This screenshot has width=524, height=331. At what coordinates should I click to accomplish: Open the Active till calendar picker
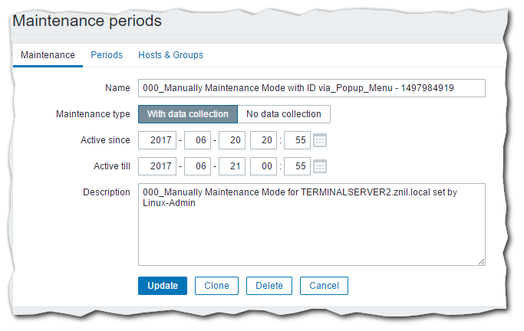(x=320, y=166)
